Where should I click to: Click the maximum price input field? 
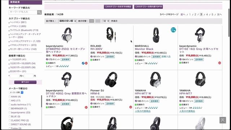[x=29, y=76]
